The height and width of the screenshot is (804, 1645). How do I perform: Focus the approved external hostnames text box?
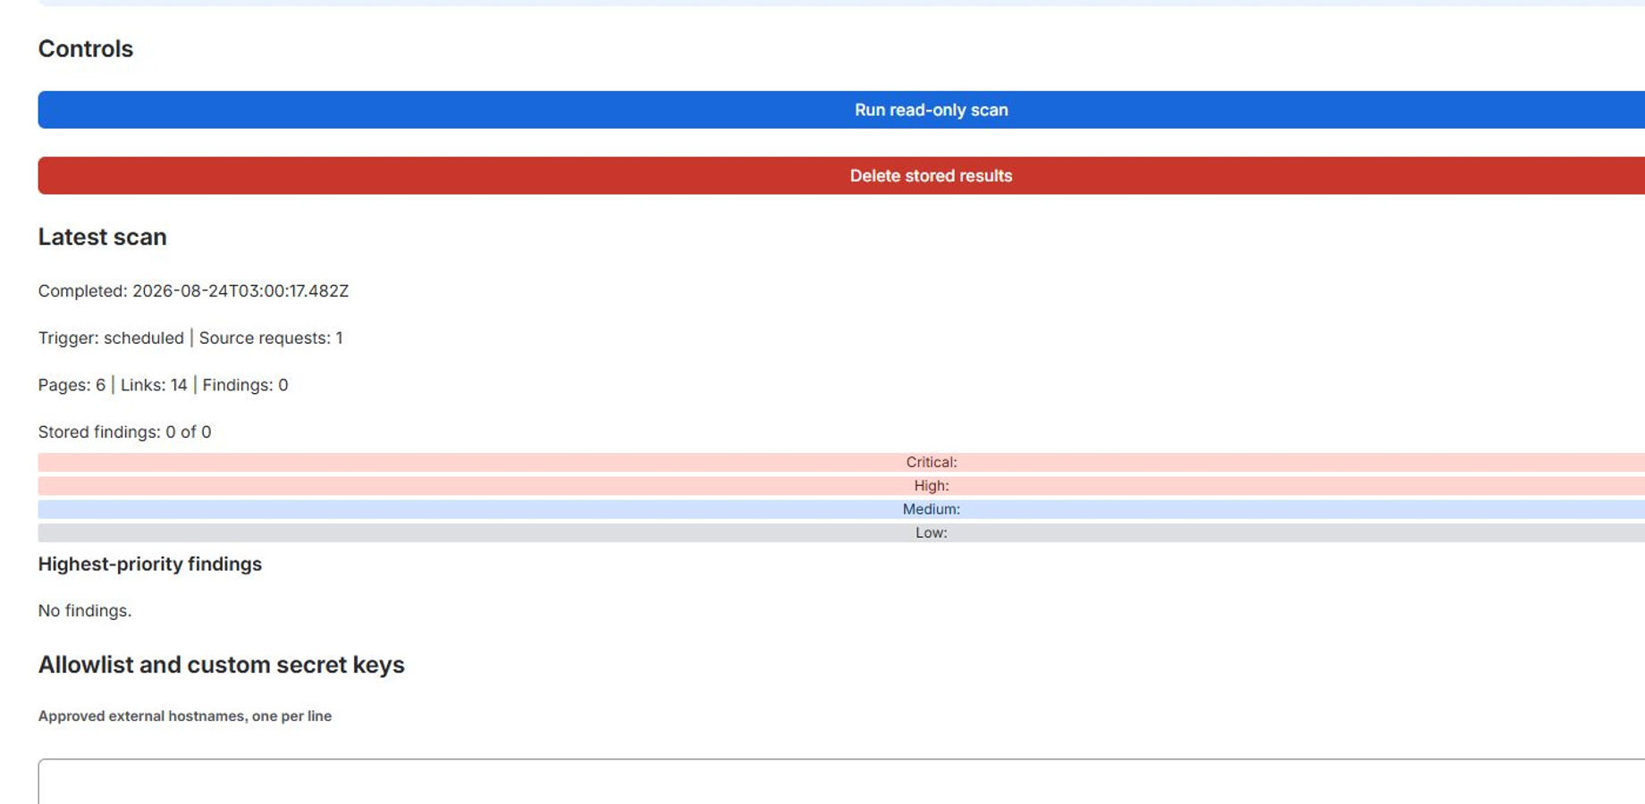841,783
